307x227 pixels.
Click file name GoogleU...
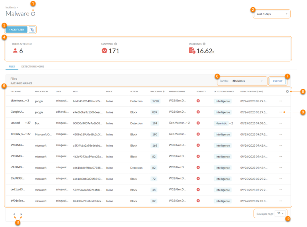[17, 112]
